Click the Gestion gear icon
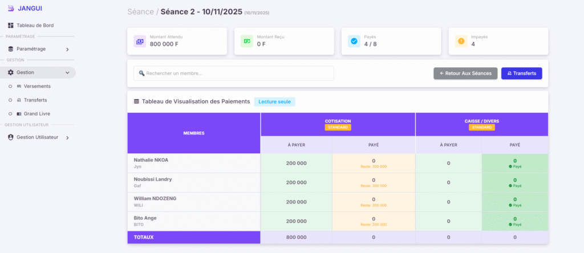Screen dimensions: 584x253 pos(11,72)
